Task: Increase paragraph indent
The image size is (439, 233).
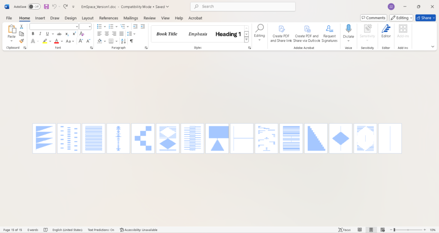Action: tap(143, 26)
